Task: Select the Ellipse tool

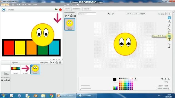Action: pyautogui.click(x=169, y=36)
